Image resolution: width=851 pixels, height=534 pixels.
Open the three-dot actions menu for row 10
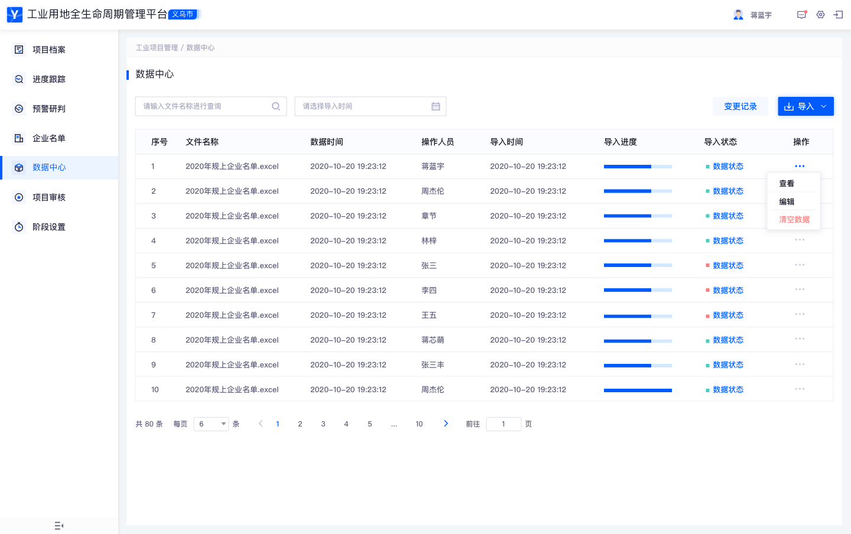click(800, 389)
